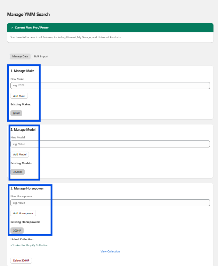Select the BMW existing make chip
218x266 pixels.
coord(16,113)
